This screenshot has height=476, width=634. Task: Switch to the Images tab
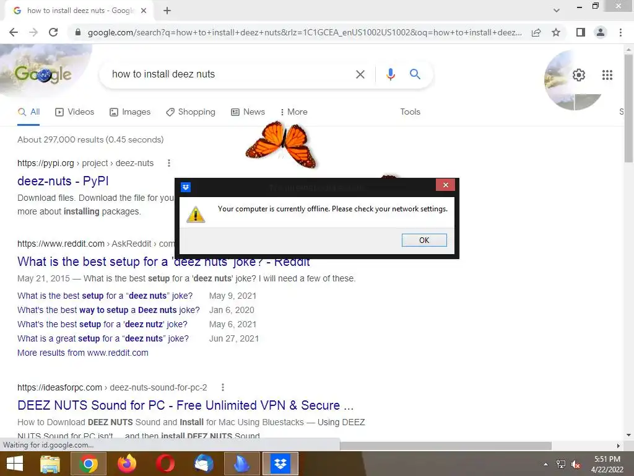pos(130,112)
